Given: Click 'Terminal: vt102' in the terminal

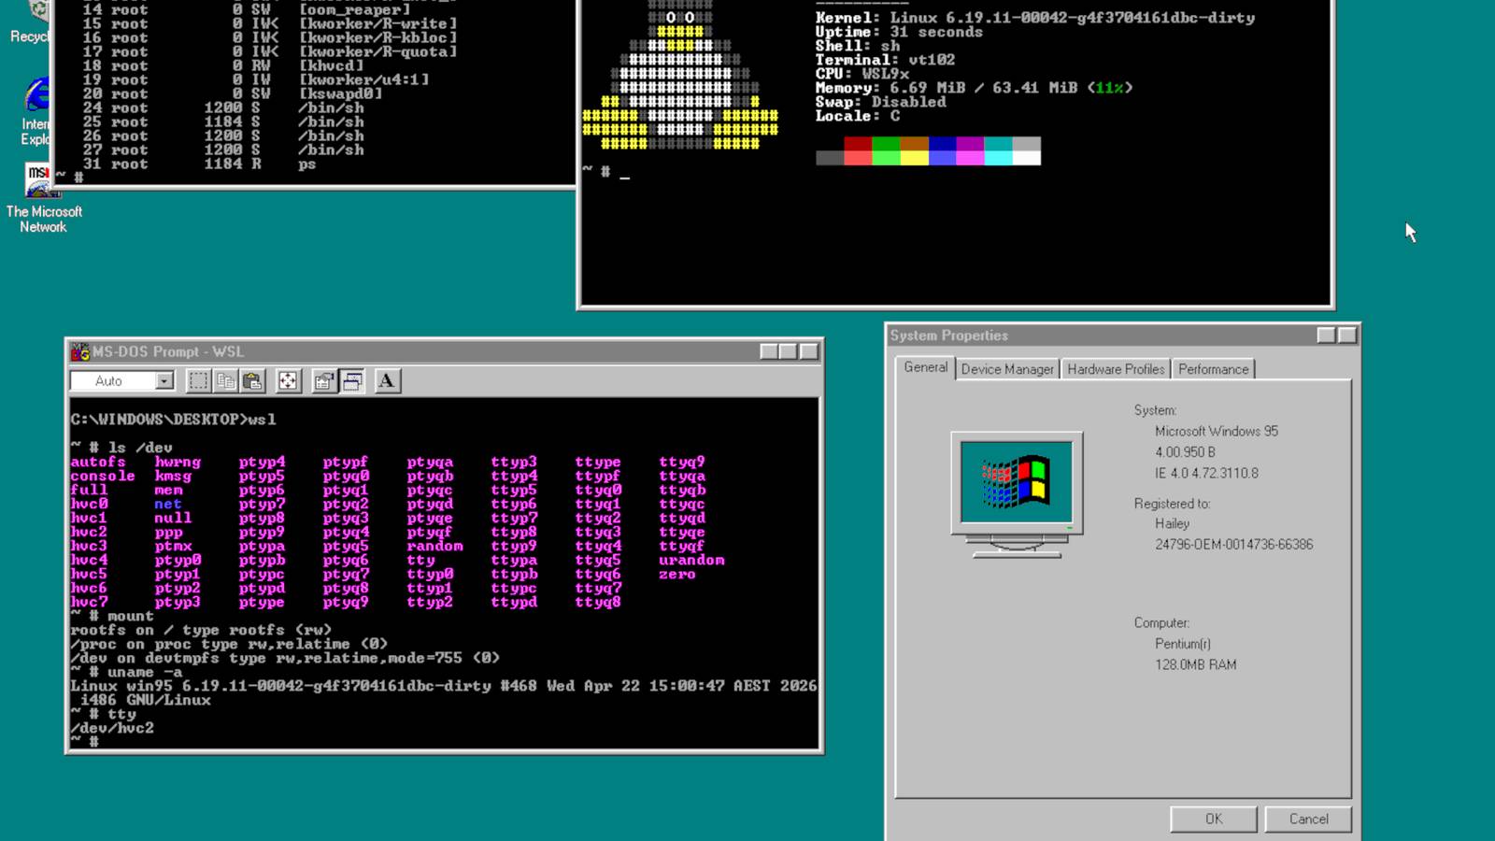Looking at the screenshot, I should point(886,60).
